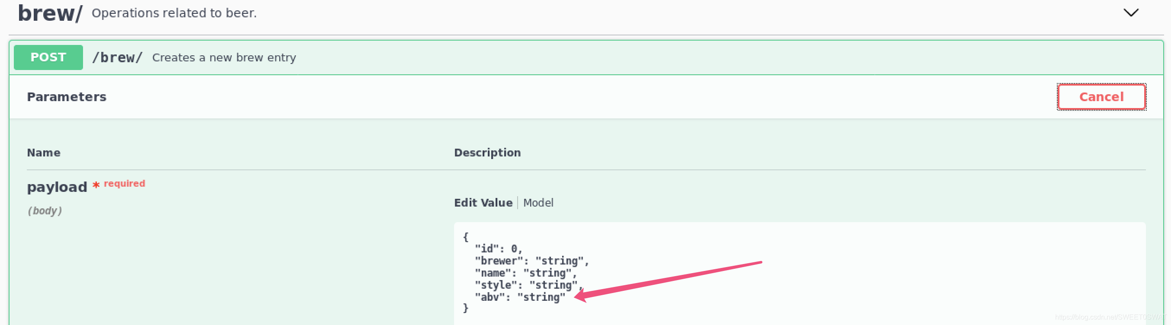Screen dimensions: 1171x325
Task: Click the brew/ section title
Action: 50,13
